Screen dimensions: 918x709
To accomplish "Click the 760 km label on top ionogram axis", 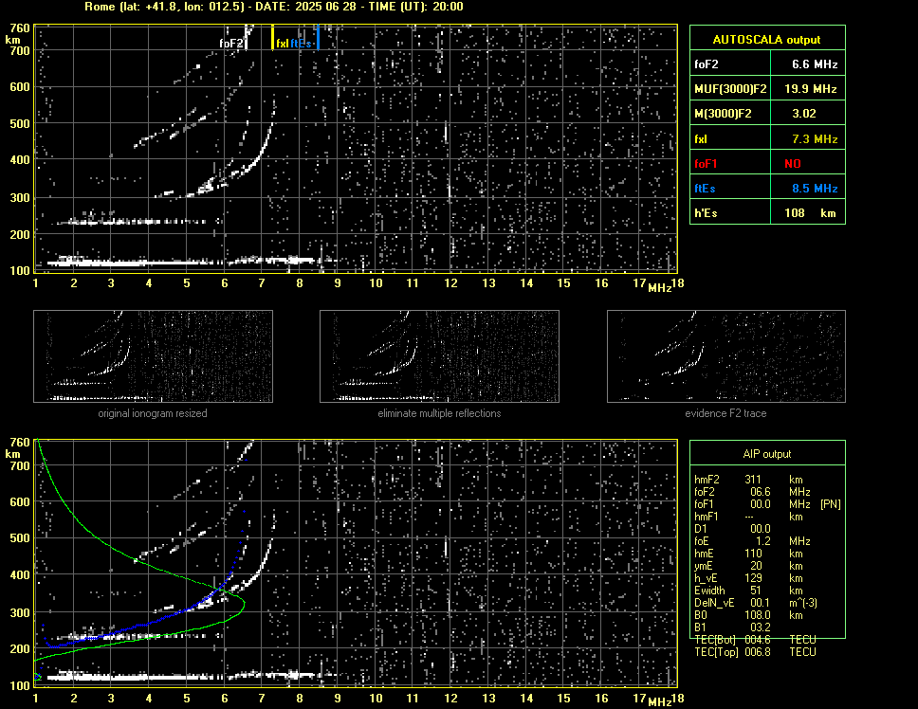I will (20, 28).
